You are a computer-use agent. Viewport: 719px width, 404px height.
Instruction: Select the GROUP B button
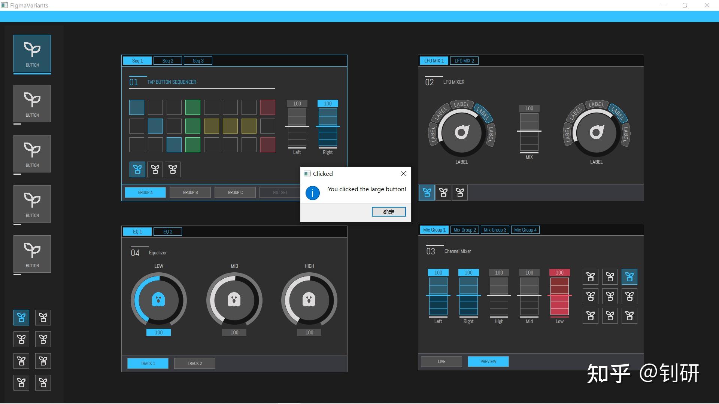coord(190,192)
